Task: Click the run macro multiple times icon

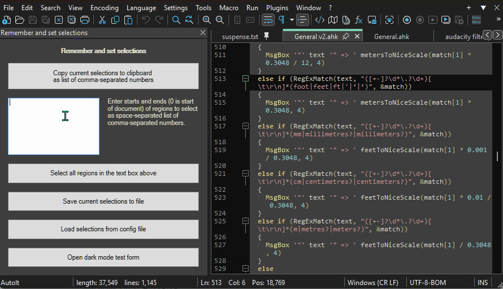Action: point(446,20)
